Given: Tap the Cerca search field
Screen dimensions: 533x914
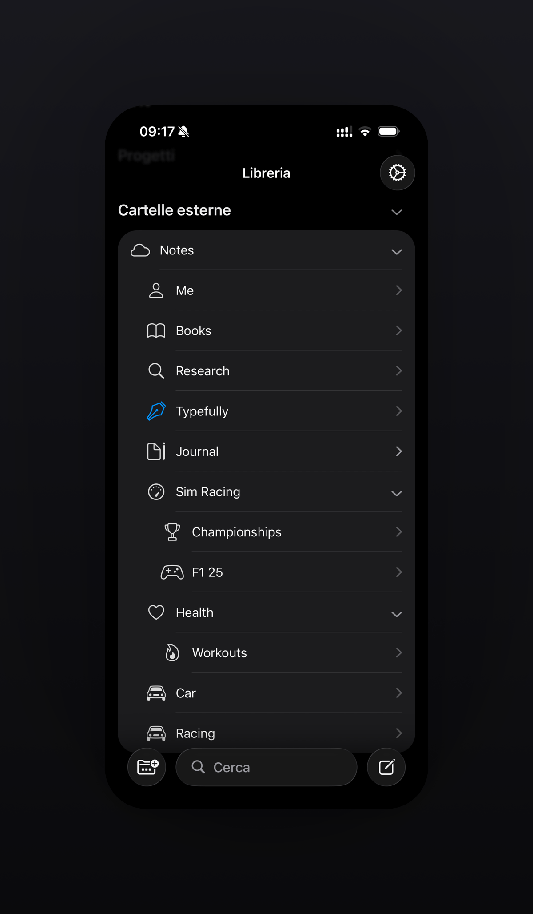Looking at the screenshot, I should coord(266,767).
